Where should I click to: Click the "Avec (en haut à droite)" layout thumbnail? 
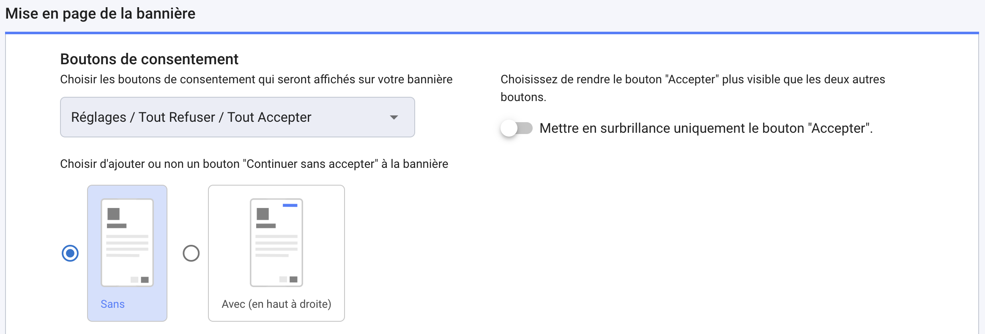click(276, 242)
